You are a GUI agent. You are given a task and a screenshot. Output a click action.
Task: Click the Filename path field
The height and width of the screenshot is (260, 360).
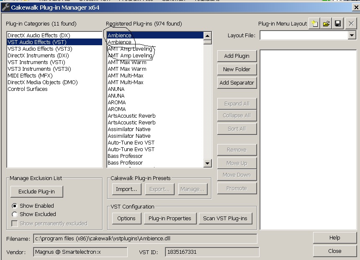(145, 239)
